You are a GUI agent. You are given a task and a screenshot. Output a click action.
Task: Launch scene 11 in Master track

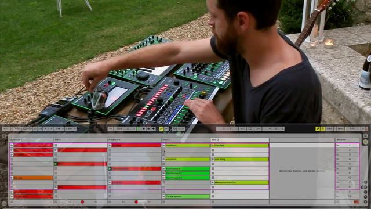coord(338,168)
